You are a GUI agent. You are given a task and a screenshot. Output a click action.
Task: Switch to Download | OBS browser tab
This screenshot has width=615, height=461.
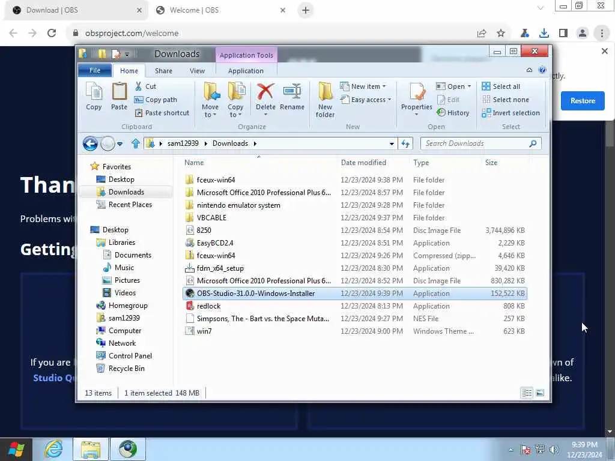coord(76,10)
